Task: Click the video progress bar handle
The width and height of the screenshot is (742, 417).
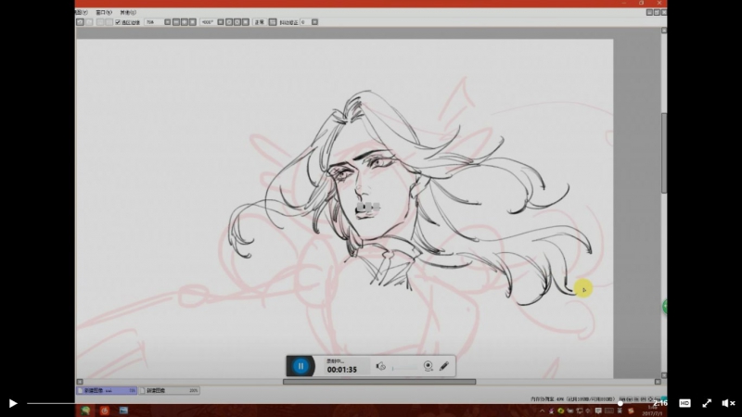Action: point(620,403)
